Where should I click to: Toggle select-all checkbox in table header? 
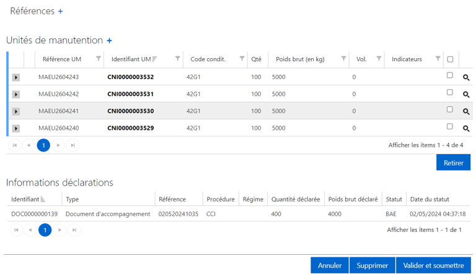[x=450, y=59]
